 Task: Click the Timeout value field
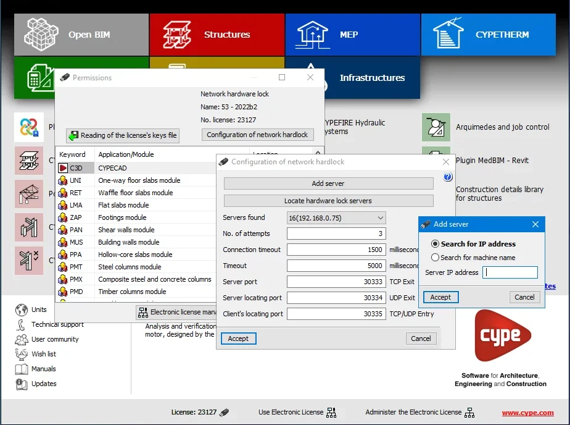point(336,266)
